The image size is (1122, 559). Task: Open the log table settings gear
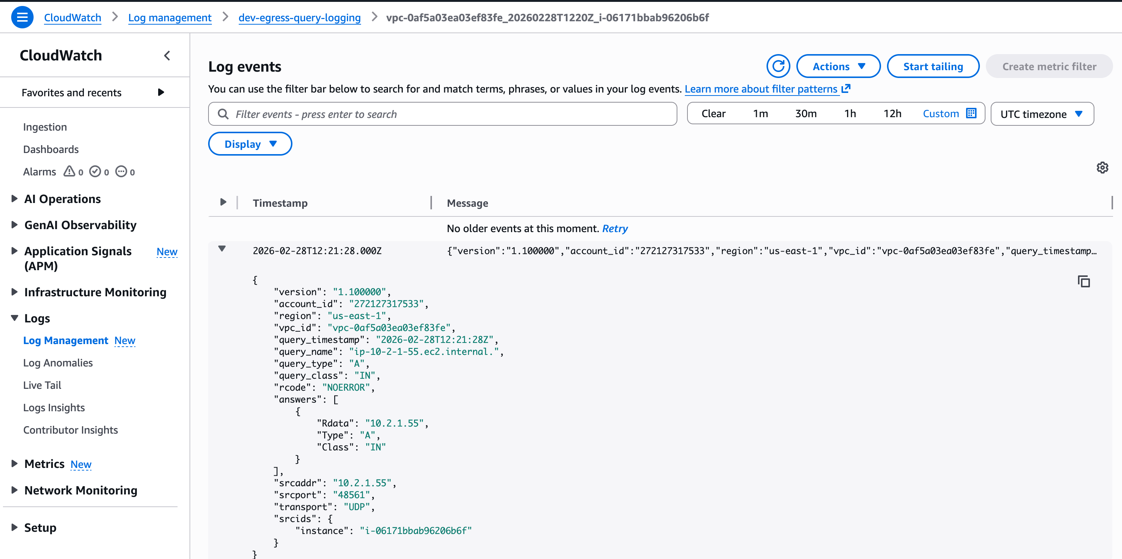(x=1102, y=167)
